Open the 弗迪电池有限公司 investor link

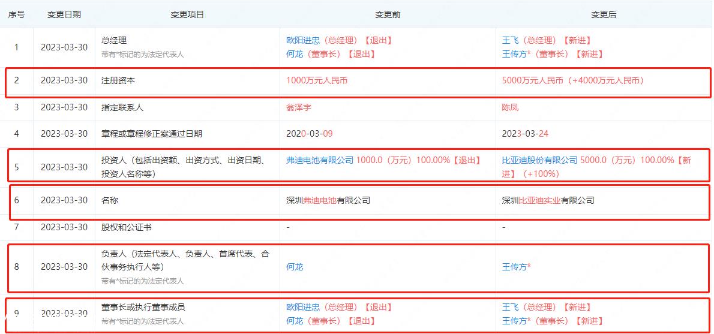[320, 160]
